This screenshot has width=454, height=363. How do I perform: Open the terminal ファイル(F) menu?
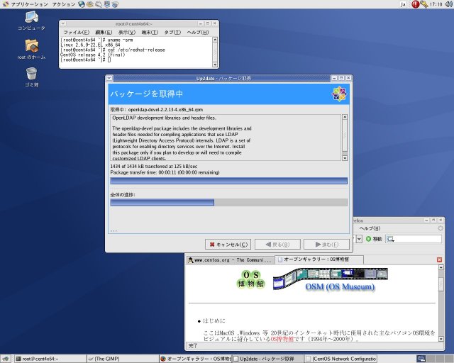coord(77,32)
